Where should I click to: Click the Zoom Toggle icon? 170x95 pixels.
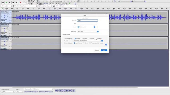66,4
